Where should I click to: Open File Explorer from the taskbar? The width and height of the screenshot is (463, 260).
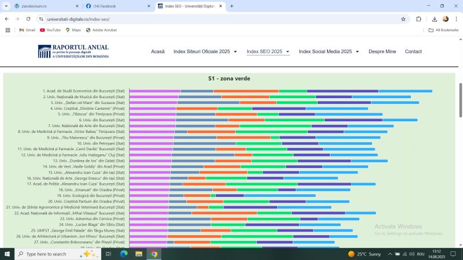click(139, 254)
